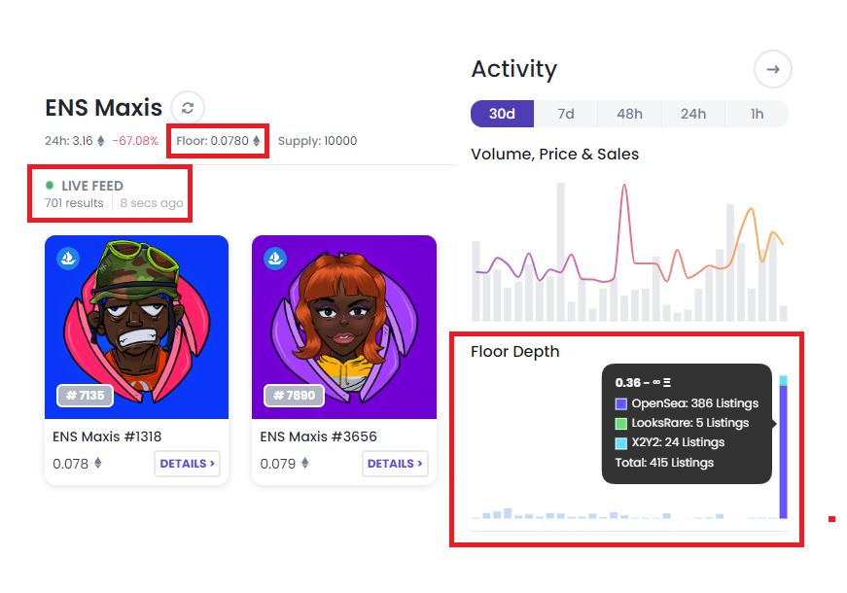Viewport: 847px width, 593px height.
Task: Click Ethereum icon beside price 0.079
Action: click(305, 463)
